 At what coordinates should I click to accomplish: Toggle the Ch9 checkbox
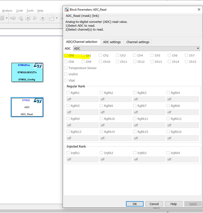point(83,62)
